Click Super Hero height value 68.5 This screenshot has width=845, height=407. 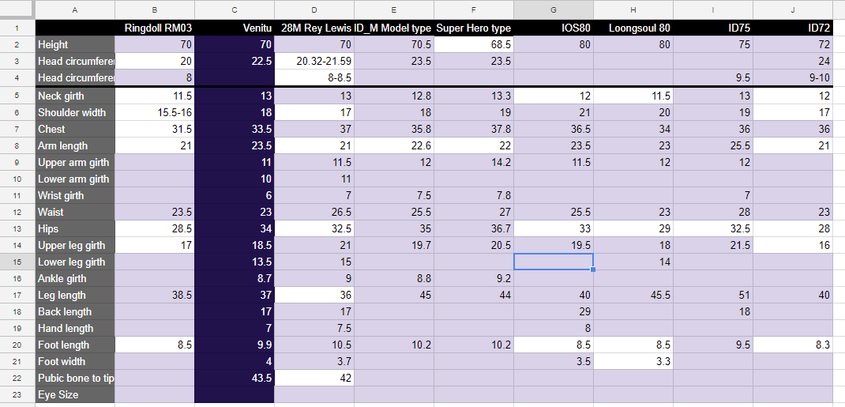pos(474,45)
